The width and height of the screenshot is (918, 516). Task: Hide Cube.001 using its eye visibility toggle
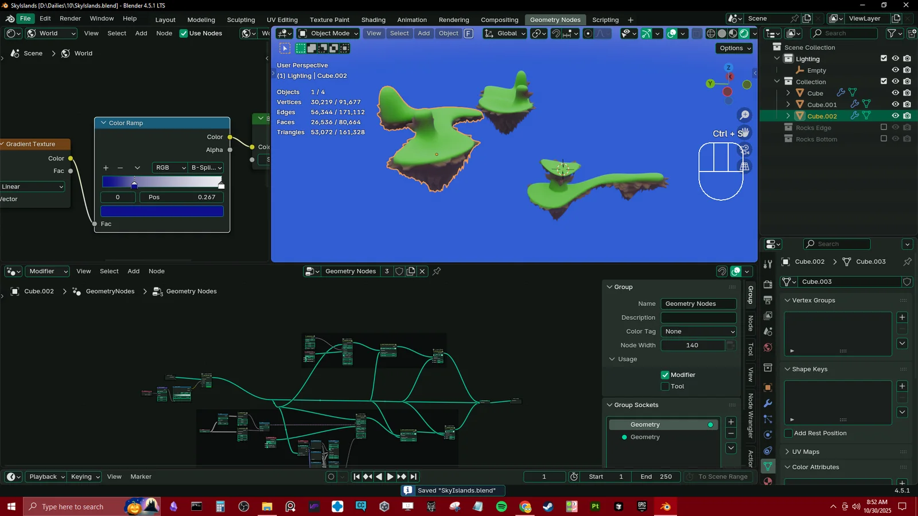[894, 104]
